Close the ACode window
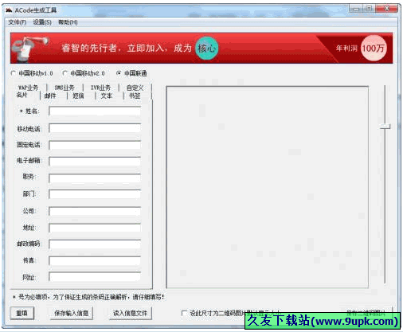The height and width of the screenshot is (332, 403). [x=386, y=10]
